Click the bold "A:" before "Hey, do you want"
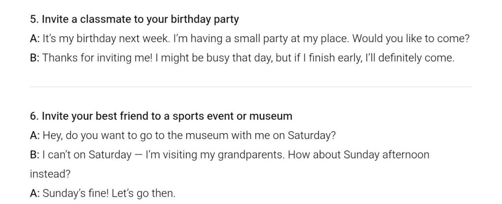Screen dimensions: 502x204 click(35, 135)
